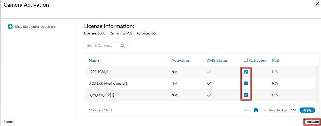This screenshot has height=126, width=321.
Task: Uncheck Activated box for 3_28_LXR_Fixed_Camera[1]
Action: point(246,83)
